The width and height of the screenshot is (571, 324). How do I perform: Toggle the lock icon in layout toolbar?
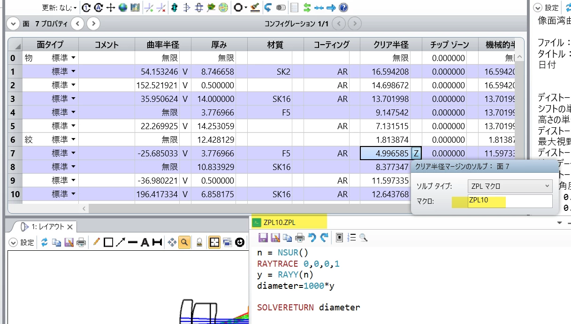(x=199, y=242)
